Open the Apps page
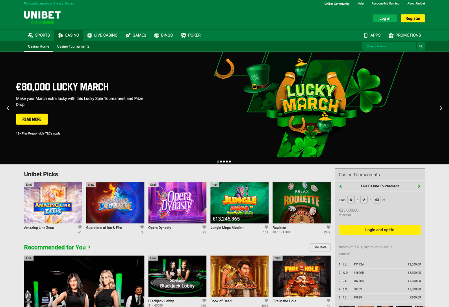The width and height of the screenshot is (449, 307). (372, 35)
